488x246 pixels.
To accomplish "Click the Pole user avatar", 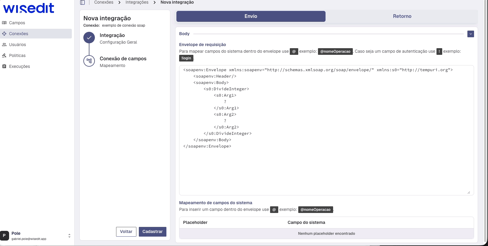I will coord(5,235).
